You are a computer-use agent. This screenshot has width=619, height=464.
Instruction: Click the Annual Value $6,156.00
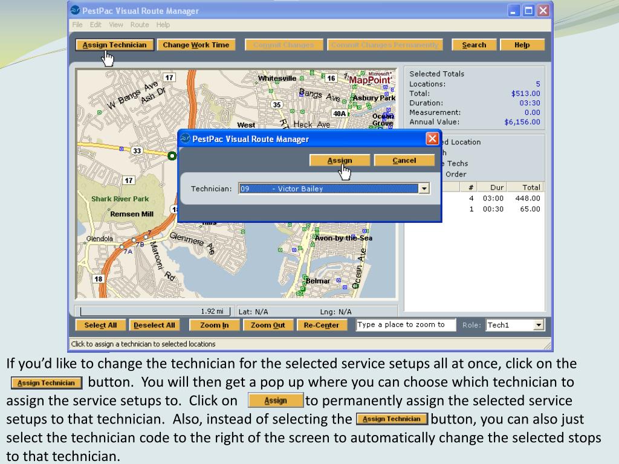pos(522,122)
